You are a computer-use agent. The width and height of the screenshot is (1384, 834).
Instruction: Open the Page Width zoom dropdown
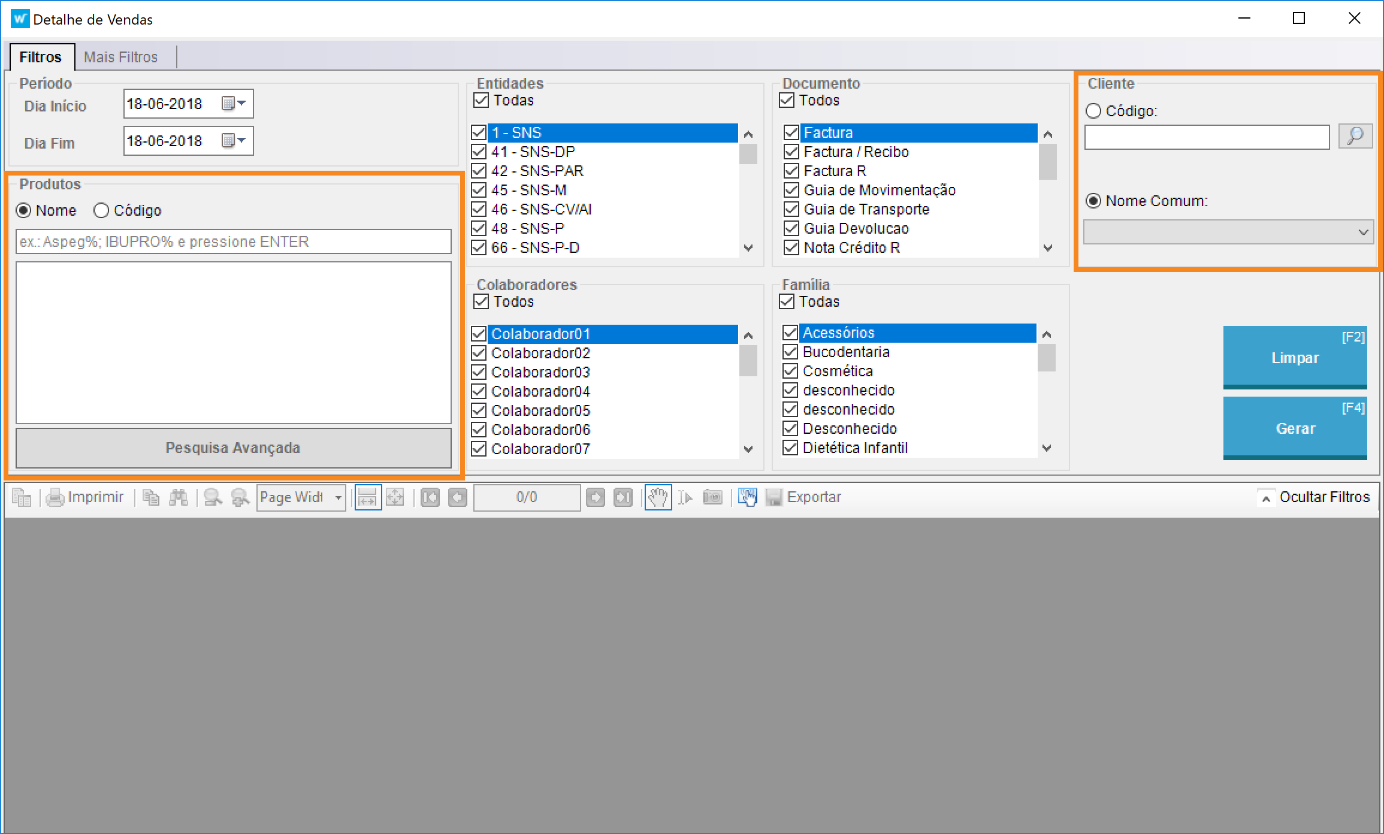click(339, 498)
